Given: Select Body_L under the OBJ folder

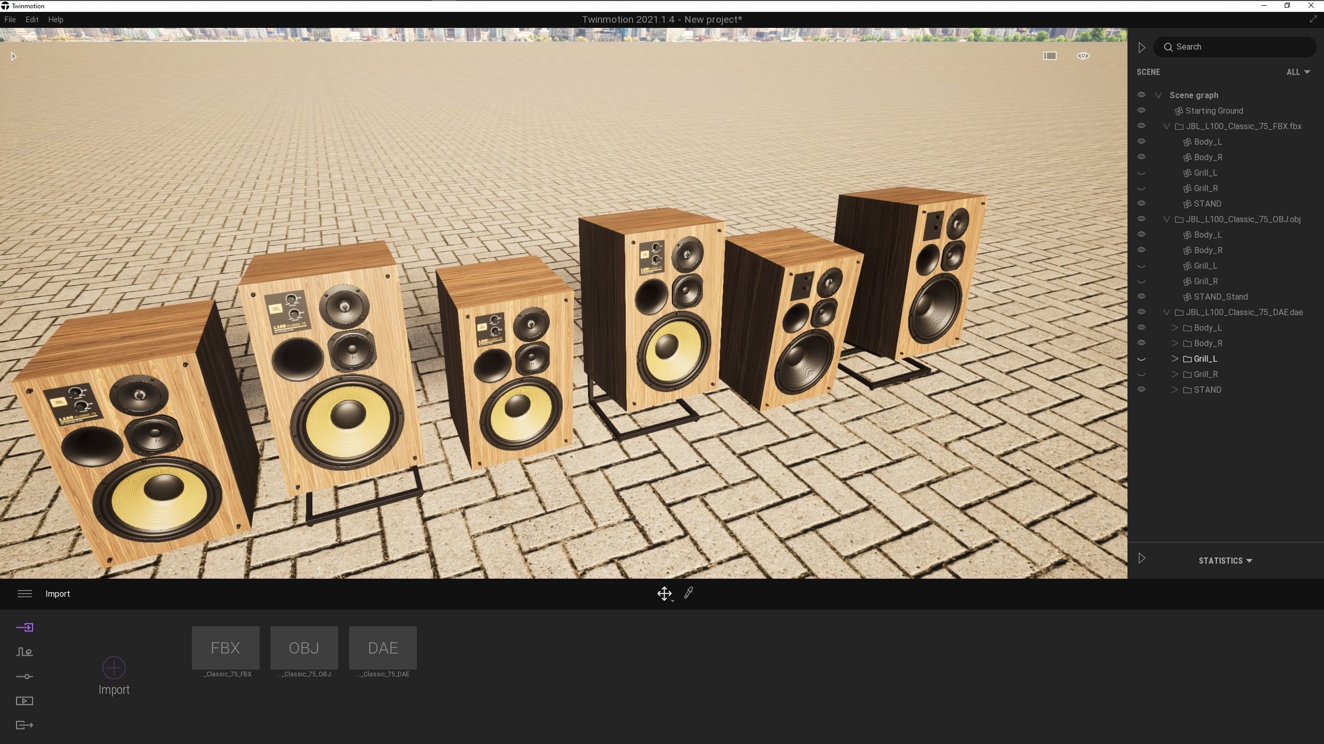Looking at the screenshot, I should (1208, 235).
